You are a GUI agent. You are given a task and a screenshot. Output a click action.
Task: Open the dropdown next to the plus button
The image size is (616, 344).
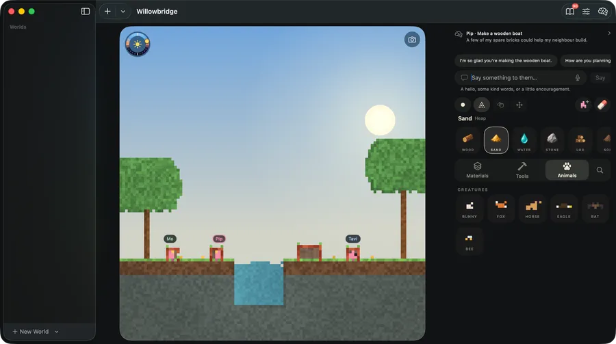[x=123, y=12]
